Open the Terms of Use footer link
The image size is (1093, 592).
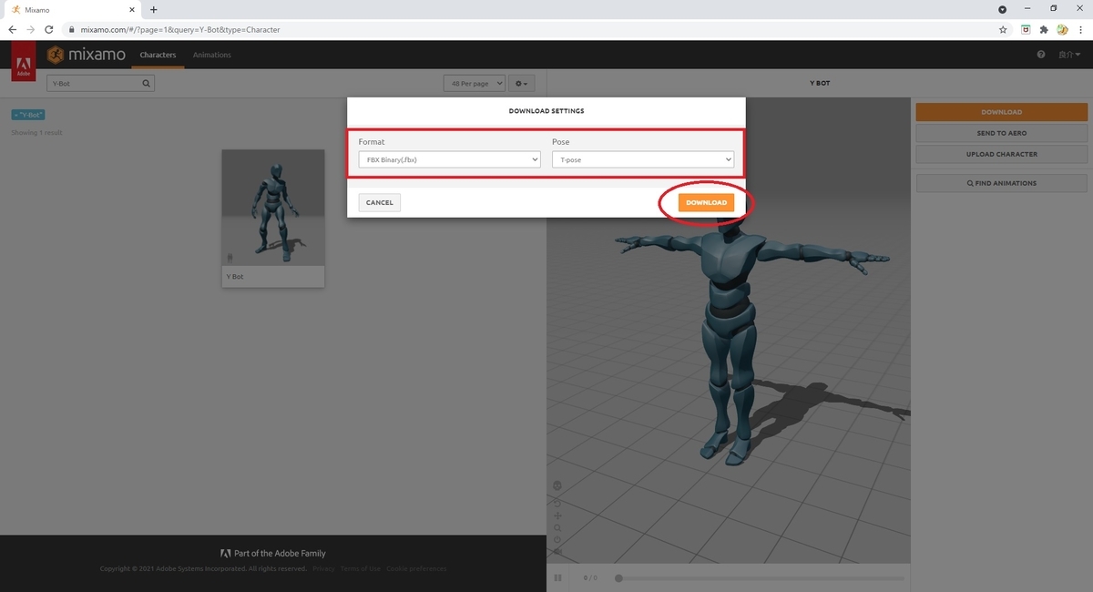click(x=360, y=568)
